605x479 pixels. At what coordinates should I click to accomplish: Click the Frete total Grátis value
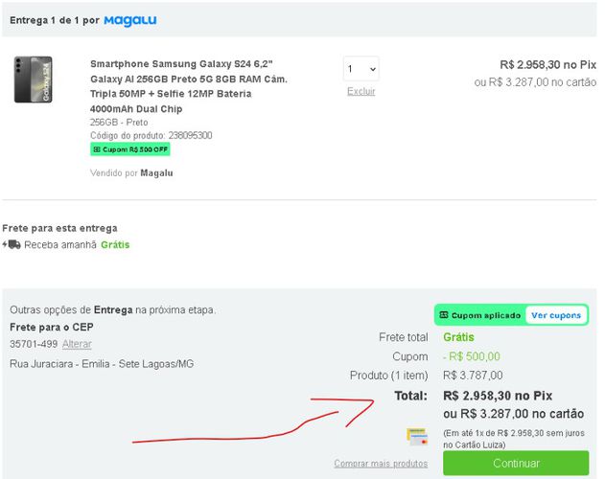(458, 337)
